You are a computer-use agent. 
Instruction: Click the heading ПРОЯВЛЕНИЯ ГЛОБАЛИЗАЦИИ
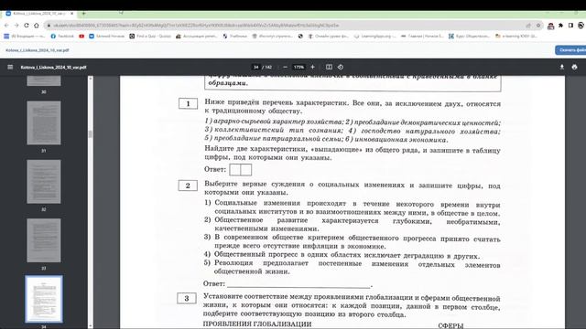257,324
